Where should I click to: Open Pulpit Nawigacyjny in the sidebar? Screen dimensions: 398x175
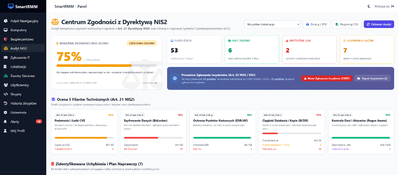(x=23, y=21)
